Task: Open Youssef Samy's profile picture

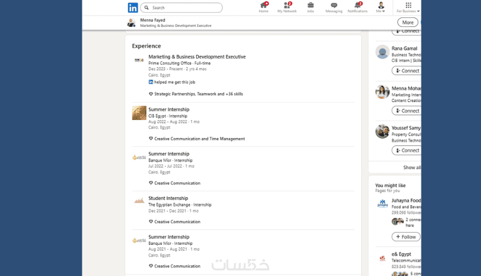Action: coord(382,131)
